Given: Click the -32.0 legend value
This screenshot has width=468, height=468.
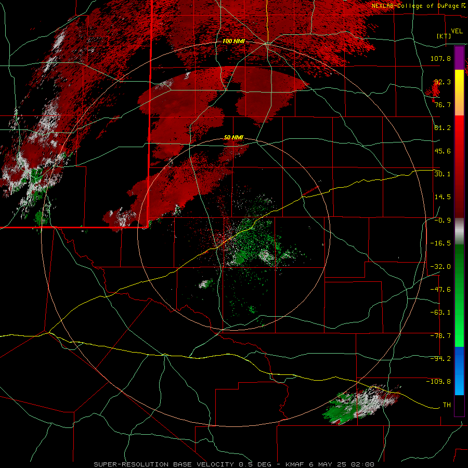Looking at the screenshot, I should [440, 267].
